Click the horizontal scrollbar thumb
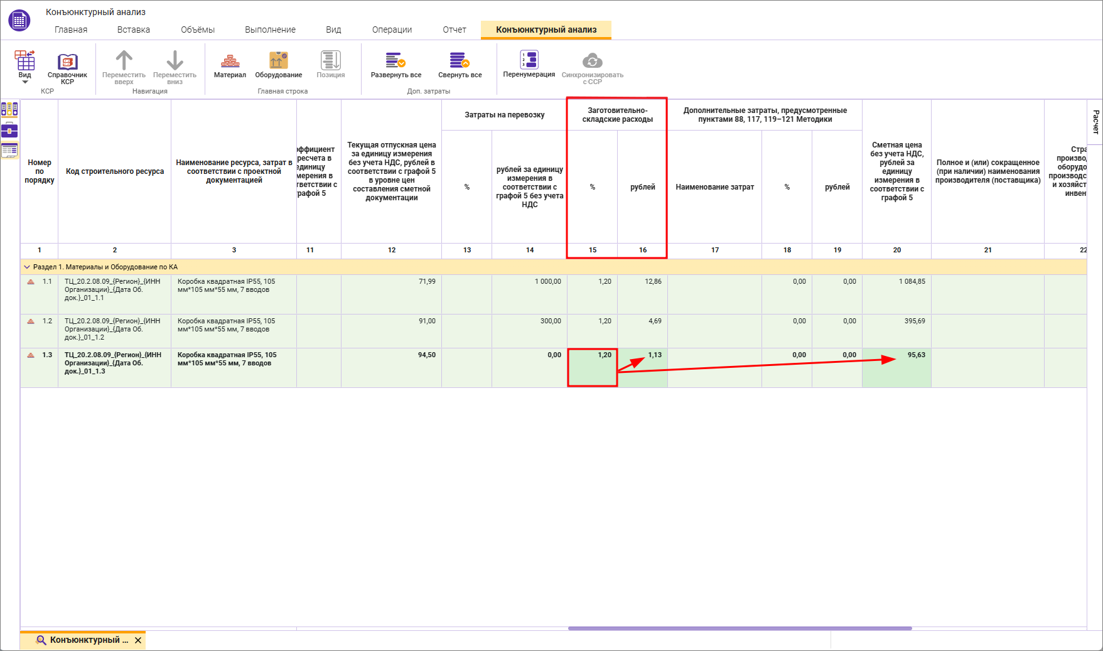This screenshot has height=651, width=1103. click(x=740, y=628)
